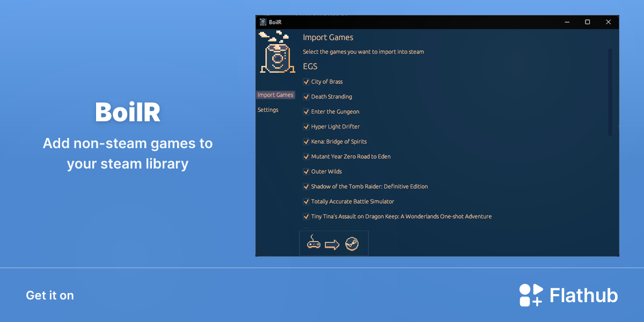Open the Settings sidebar tab
Viewport: 644px width, 322px height.
268,110
